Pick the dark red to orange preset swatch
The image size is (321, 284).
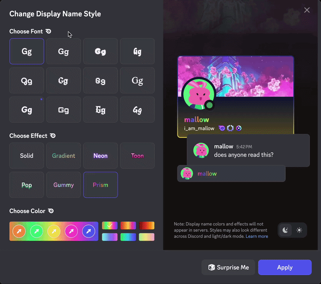click(146, 225)
